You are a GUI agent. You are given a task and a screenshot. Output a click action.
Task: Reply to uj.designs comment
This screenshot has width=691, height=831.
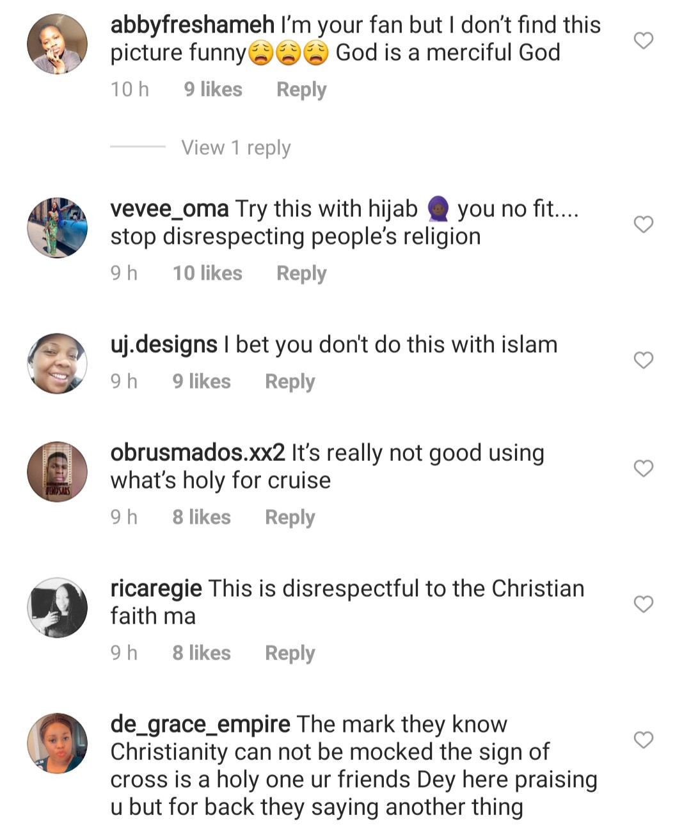290,382
